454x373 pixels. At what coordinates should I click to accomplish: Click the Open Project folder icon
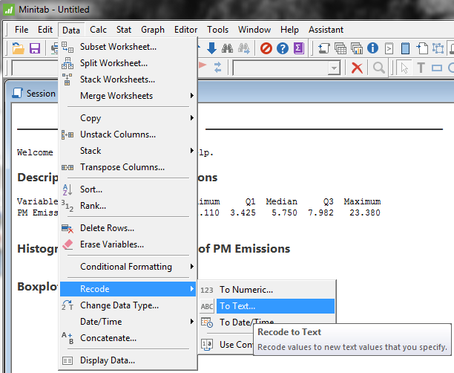click(18, 48)
